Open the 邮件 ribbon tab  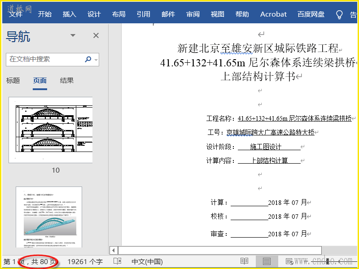point(168,14)
